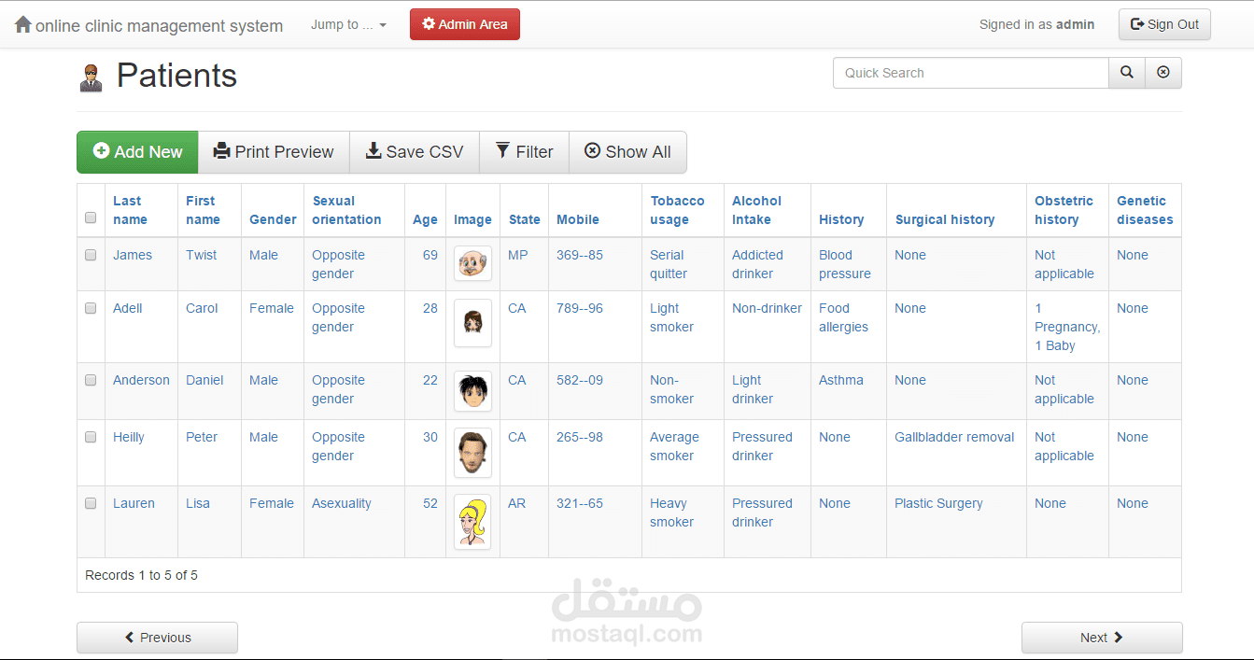Go to the Previous page
Viewport: 1254px width, 660px height.
click(x=157, y=638)
